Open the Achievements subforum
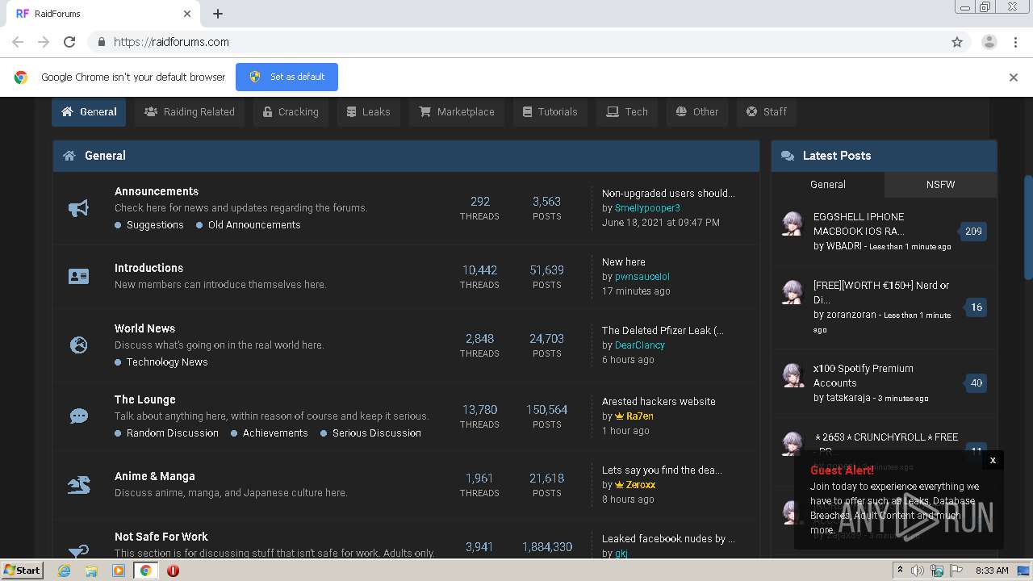 pos(275,433)
